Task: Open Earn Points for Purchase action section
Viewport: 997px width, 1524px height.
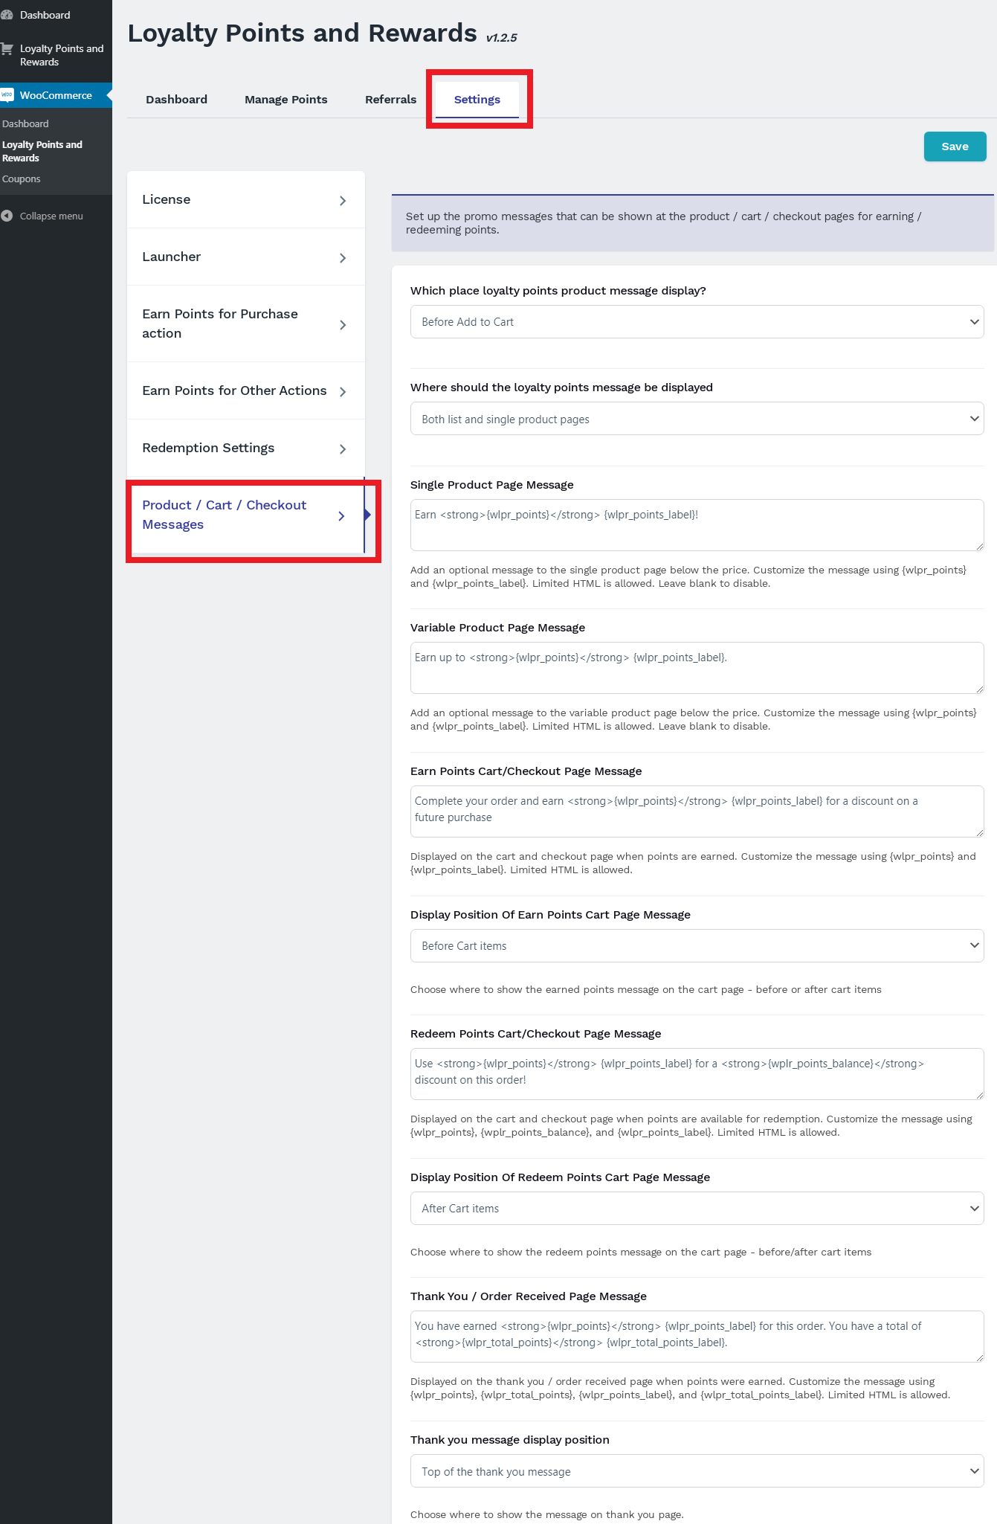Action: [x=246, y=324]
